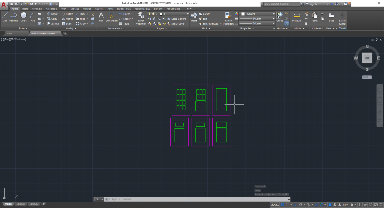Select the Line drawing tool

pos(5,16)
